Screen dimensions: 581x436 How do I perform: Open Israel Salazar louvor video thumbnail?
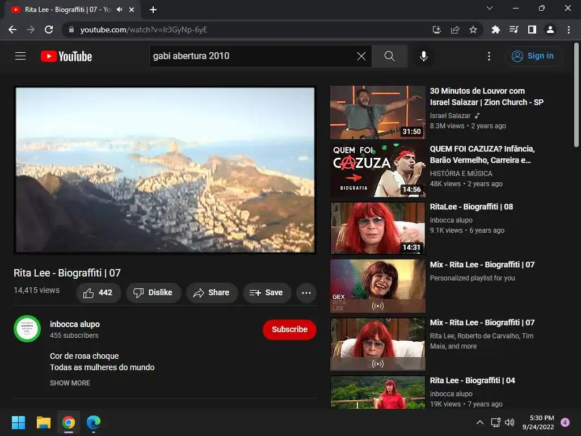[377, 112]
